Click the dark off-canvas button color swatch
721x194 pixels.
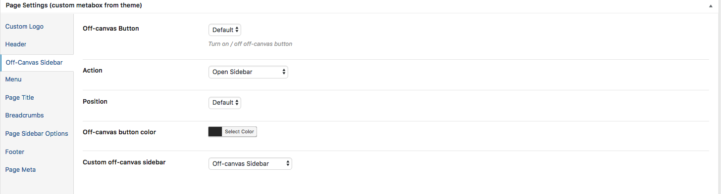click(x=215, y=132)
